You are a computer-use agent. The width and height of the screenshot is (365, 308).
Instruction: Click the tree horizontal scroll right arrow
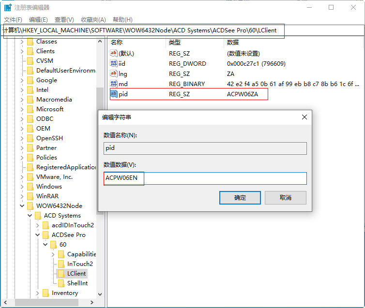[x=92, y=302]
